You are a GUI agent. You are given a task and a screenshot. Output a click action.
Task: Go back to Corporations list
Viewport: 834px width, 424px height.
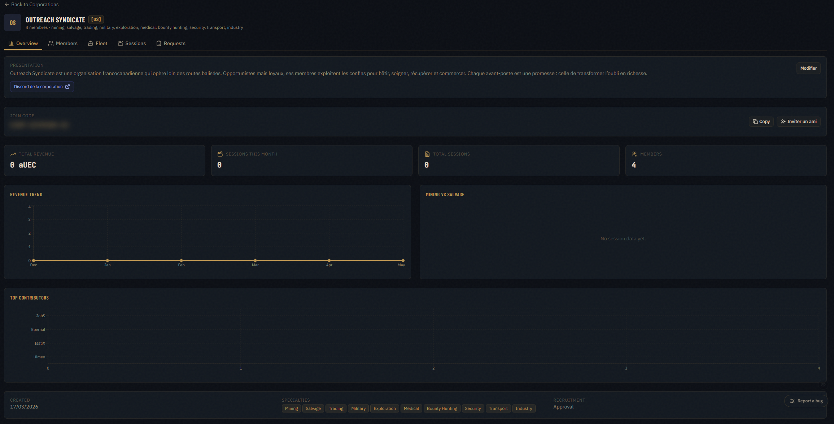pyautogui.click(x=31, y=4)
